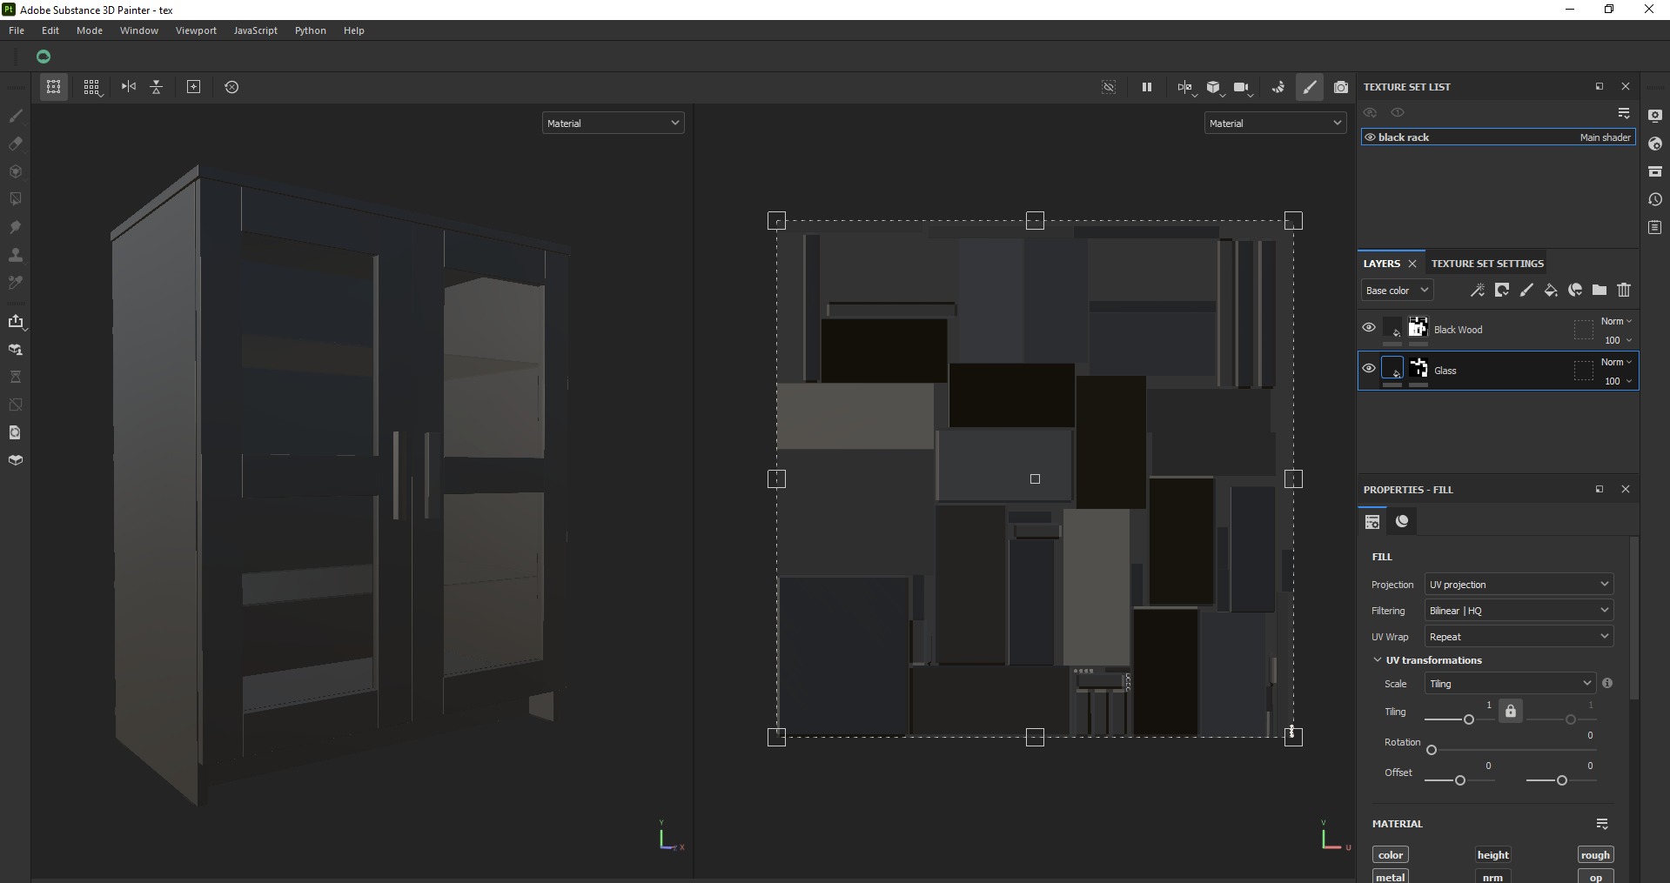
Task: Hide the Glass layer
Action: 1369,369
